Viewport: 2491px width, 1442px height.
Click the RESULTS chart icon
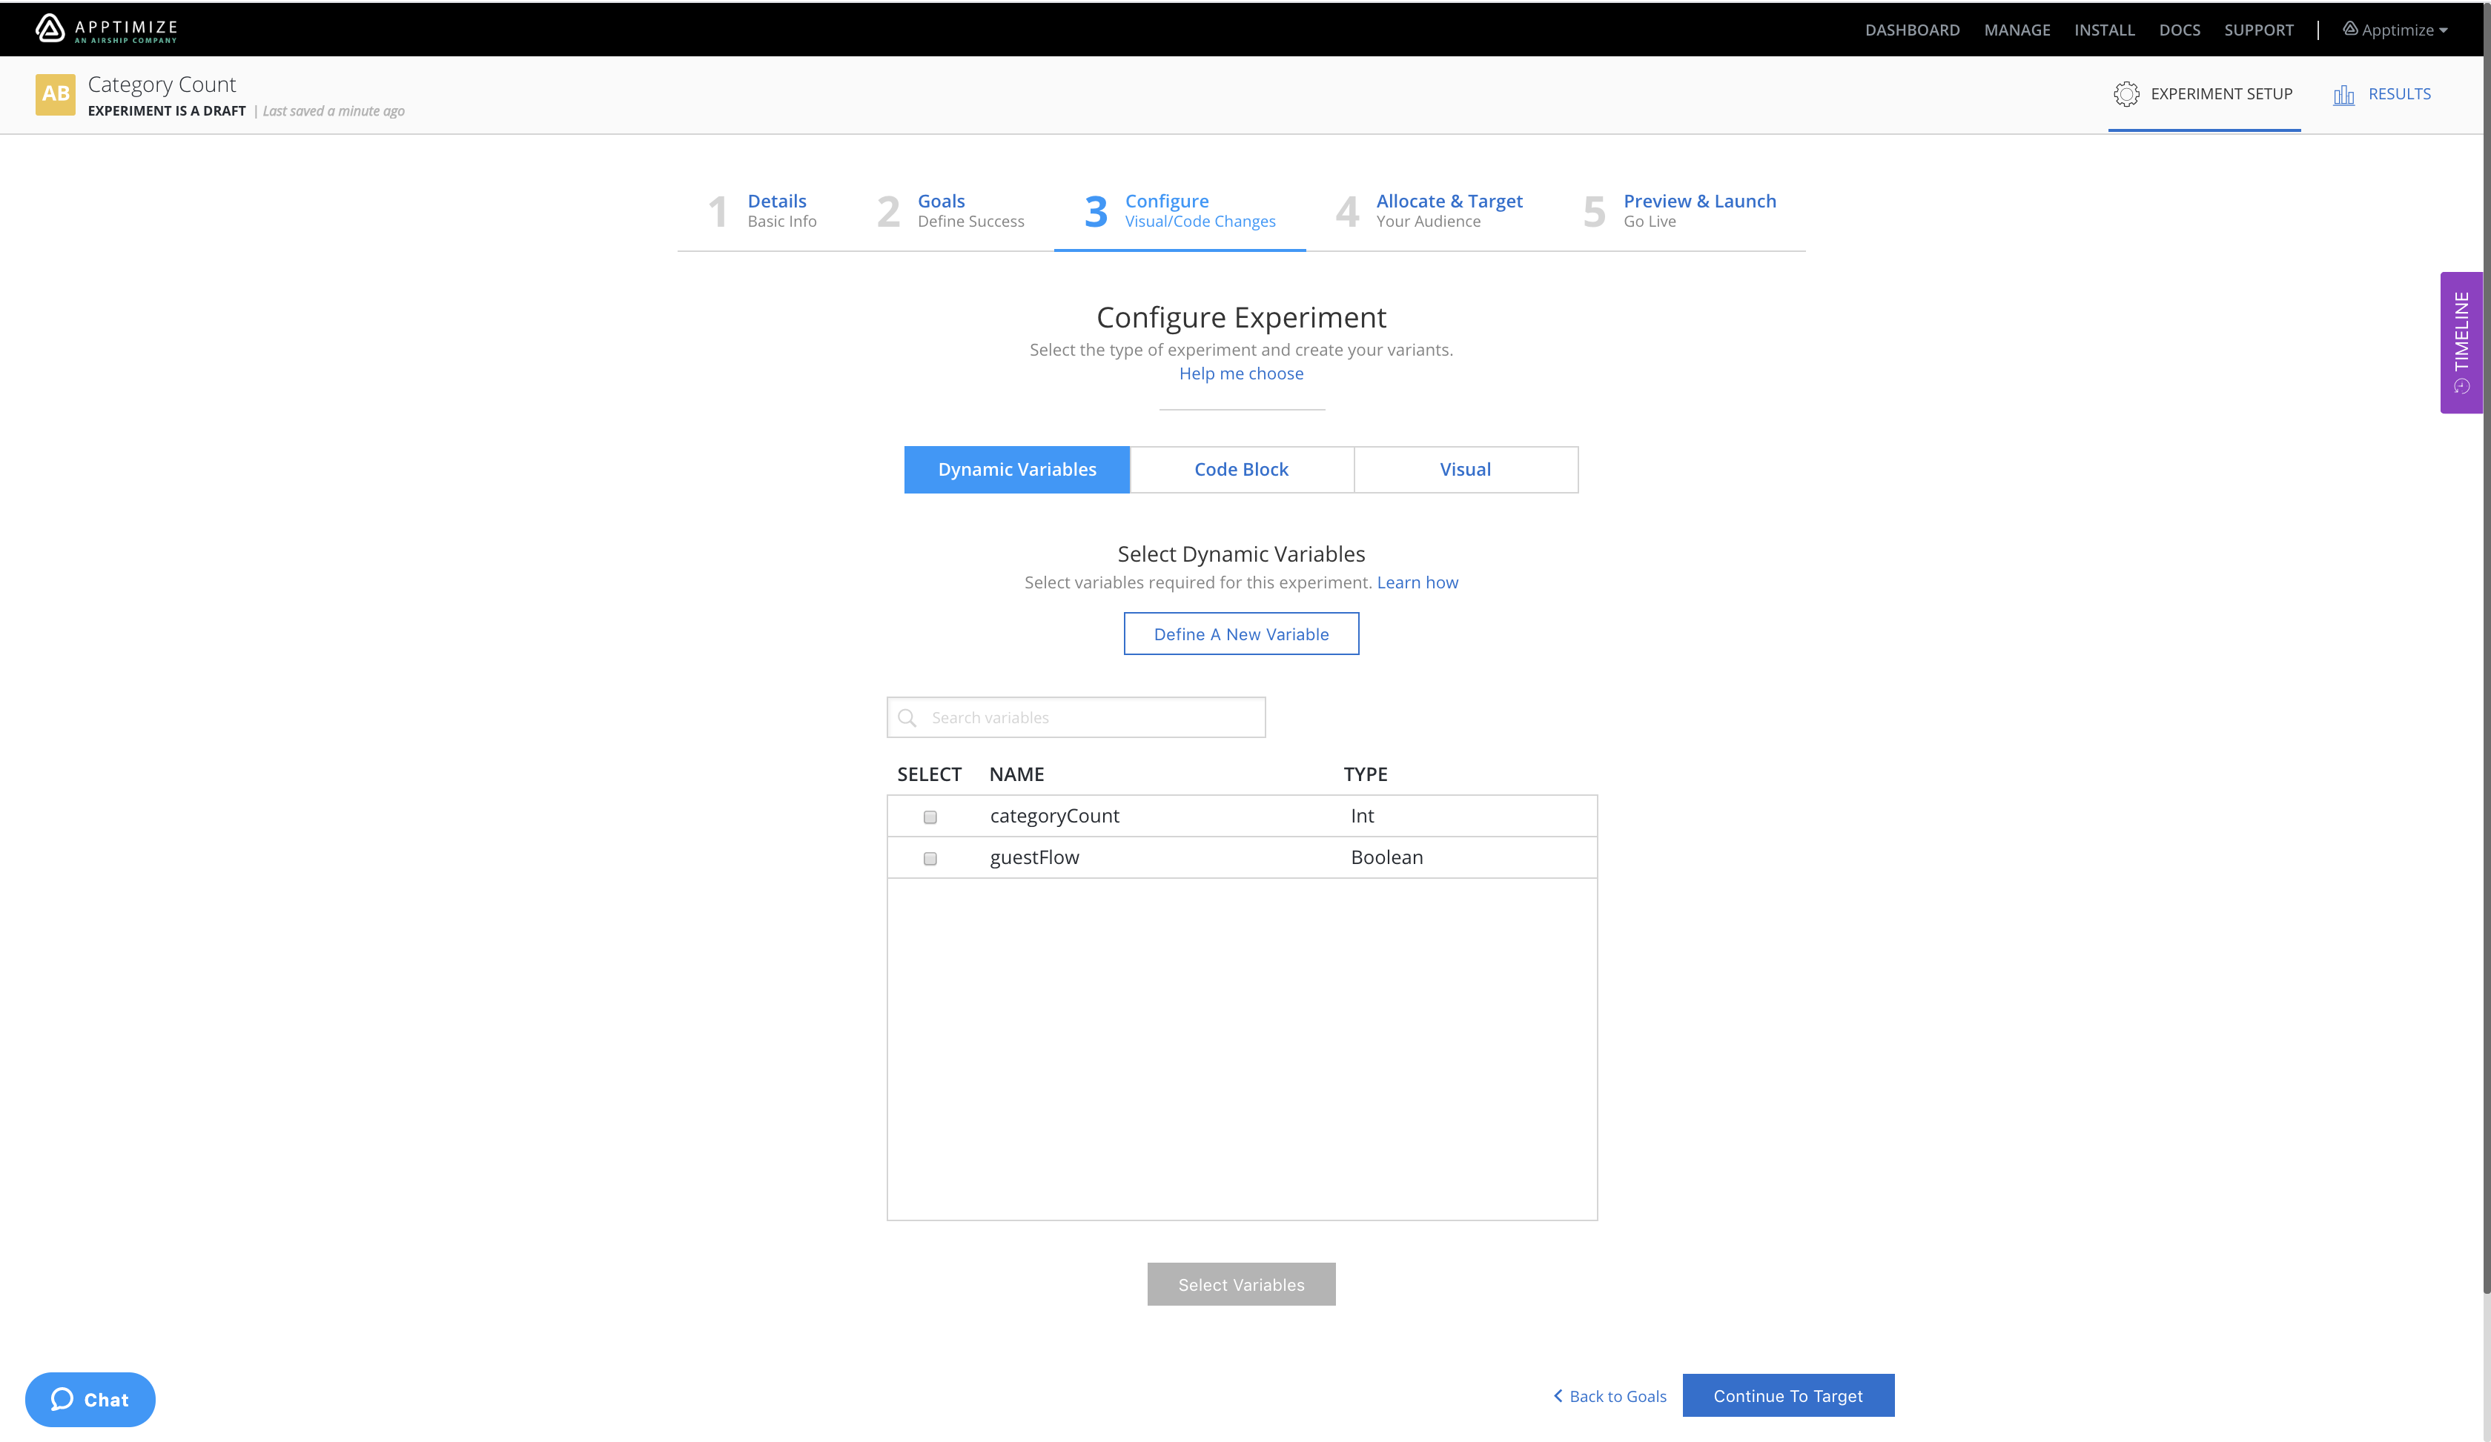point(2343,94)
